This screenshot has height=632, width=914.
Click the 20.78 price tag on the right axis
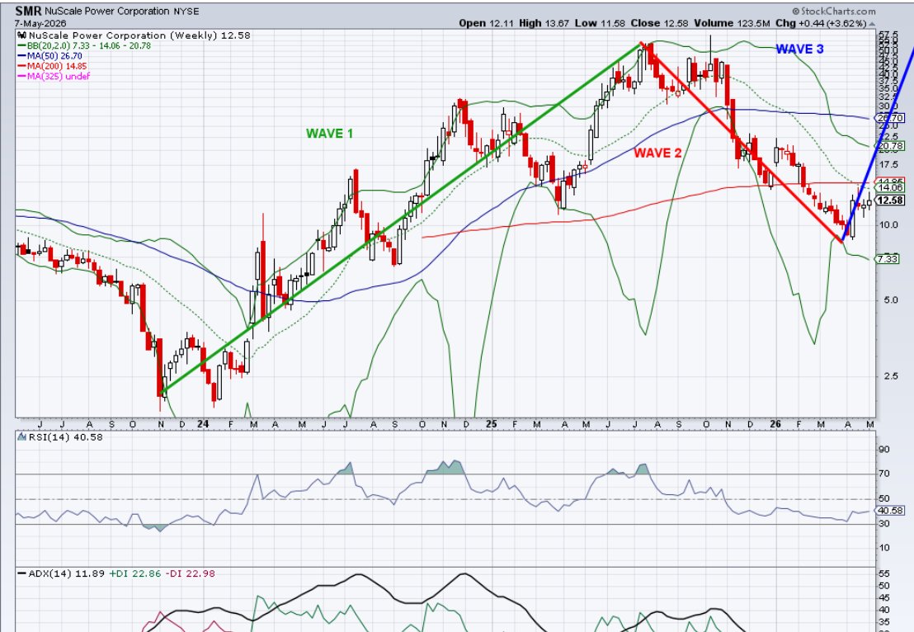(890, 146)
